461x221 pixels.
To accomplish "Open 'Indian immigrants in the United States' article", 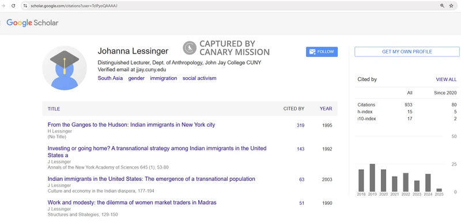I will [x=152, y=179].
